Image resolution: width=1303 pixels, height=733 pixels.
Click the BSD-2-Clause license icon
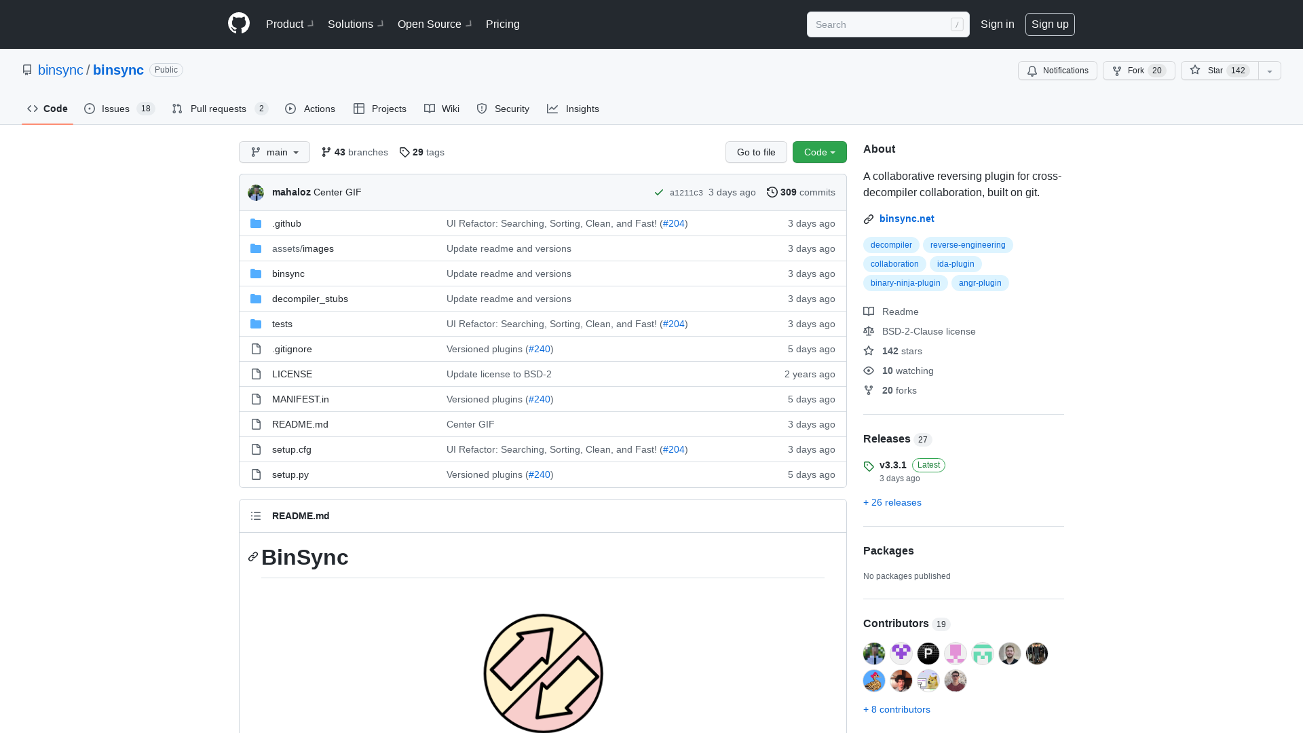(869, 331)
